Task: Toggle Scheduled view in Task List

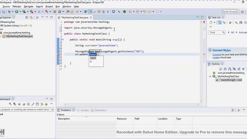Action: tap(224, 22)
